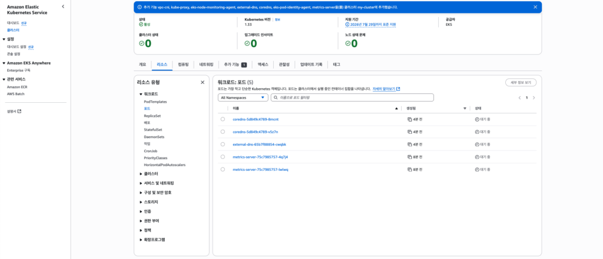This screenshot has width=603, height=259.
Task: Close the 리소스 유형 panel
Action: point(203,82)
